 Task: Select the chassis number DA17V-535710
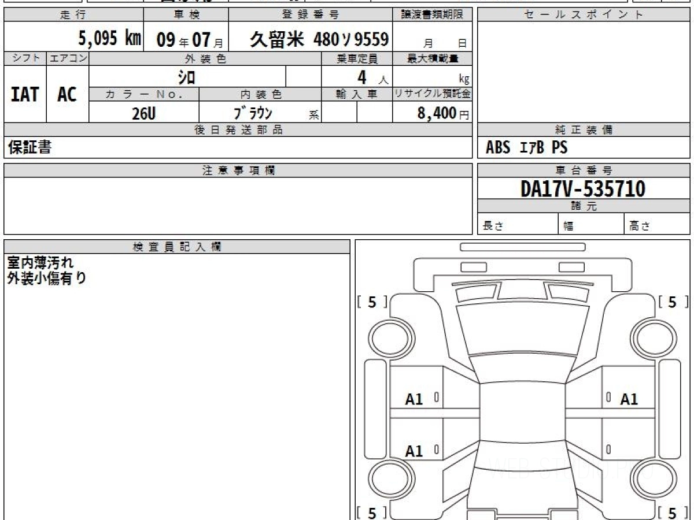583,188
